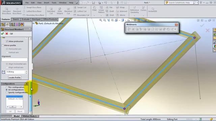The width and height of the screenshot is (216, 121).
Task: Toggle Allow protrusion checkbox
Action: 7,41
